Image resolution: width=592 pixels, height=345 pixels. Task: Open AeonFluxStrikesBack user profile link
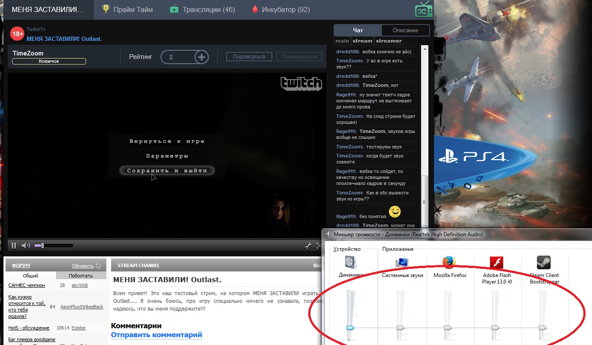pos(82,307)
